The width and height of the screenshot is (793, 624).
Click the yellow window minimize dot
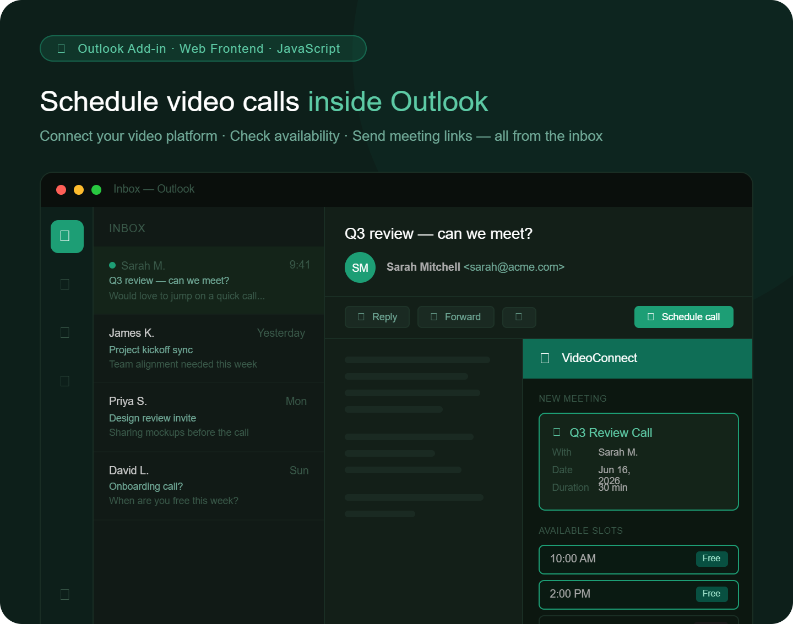[79, 190]
